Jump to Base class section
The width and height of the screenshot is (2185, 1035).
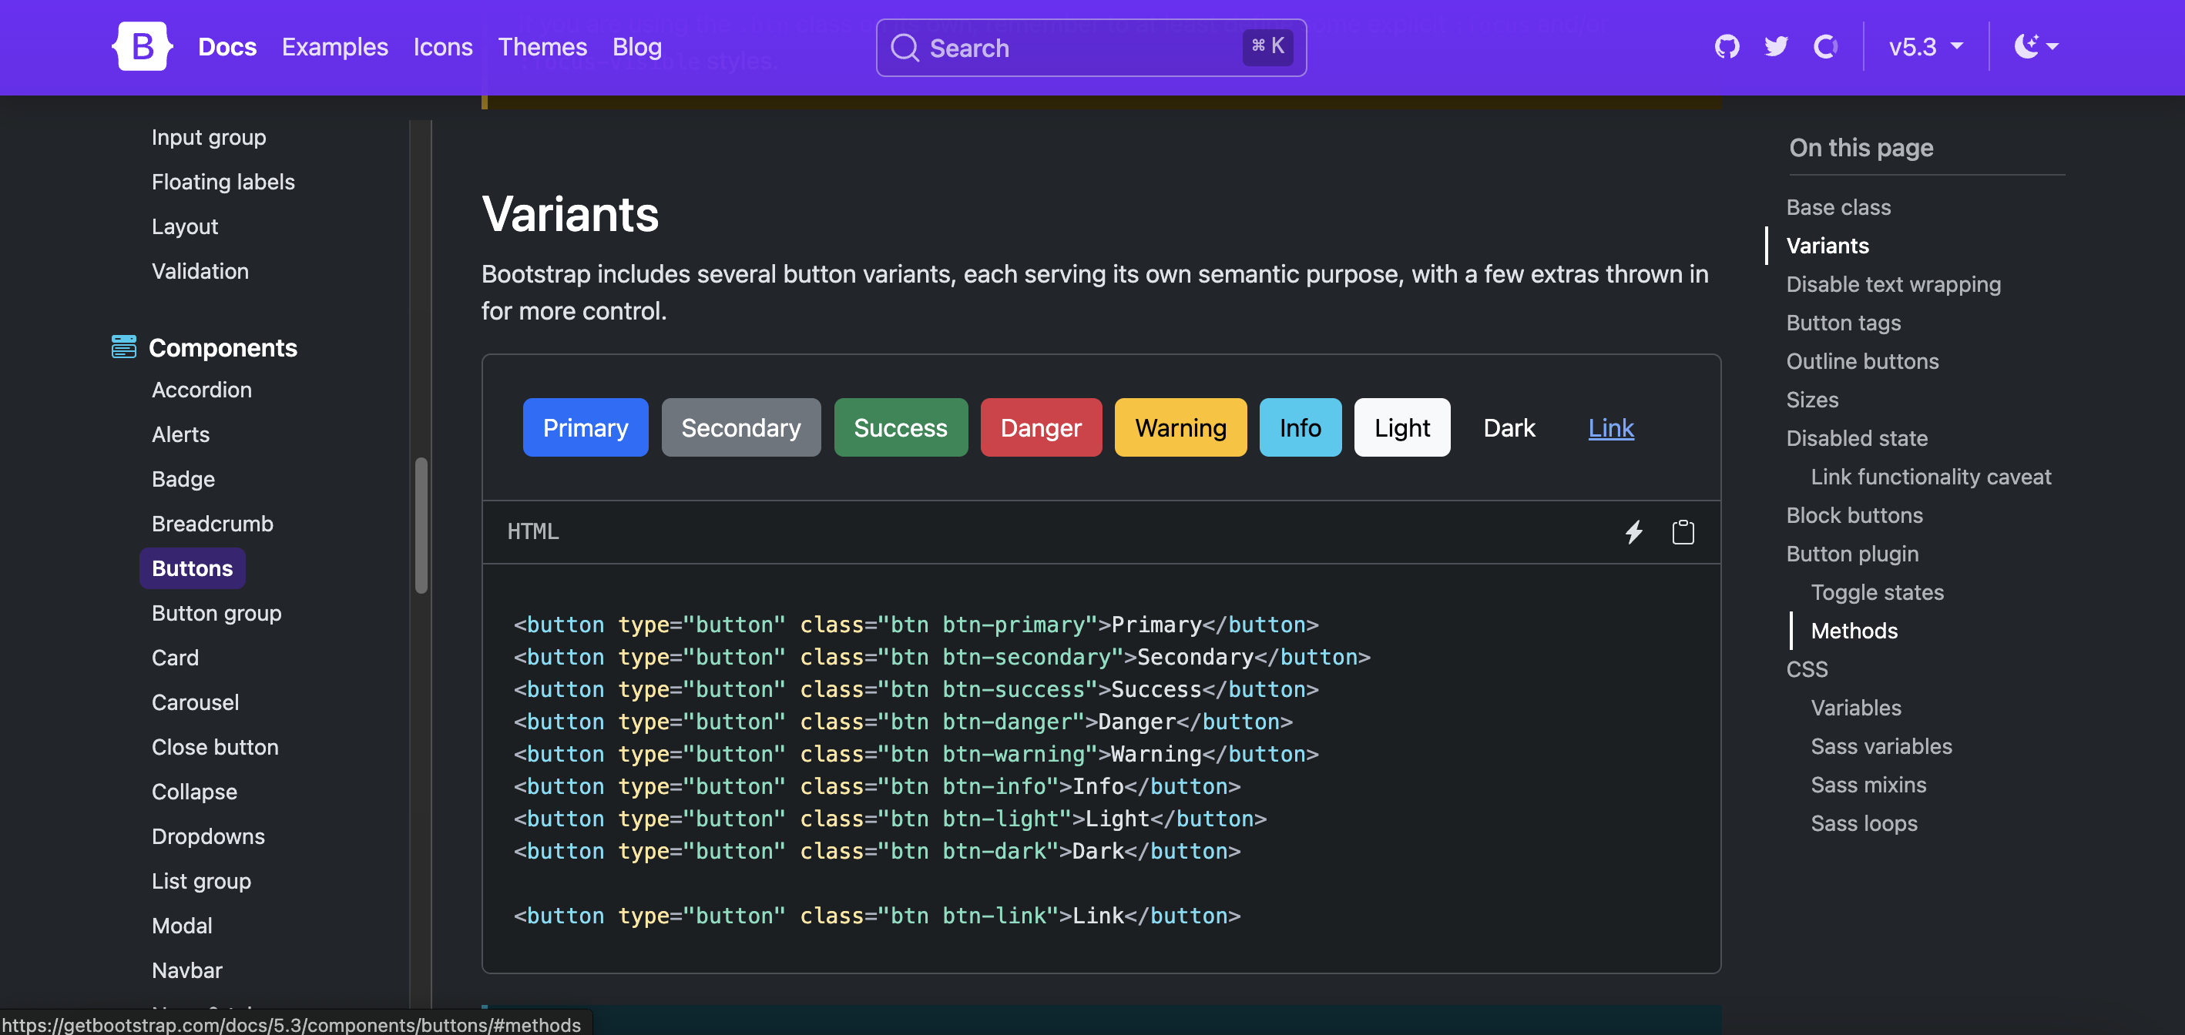[1838, 207]
